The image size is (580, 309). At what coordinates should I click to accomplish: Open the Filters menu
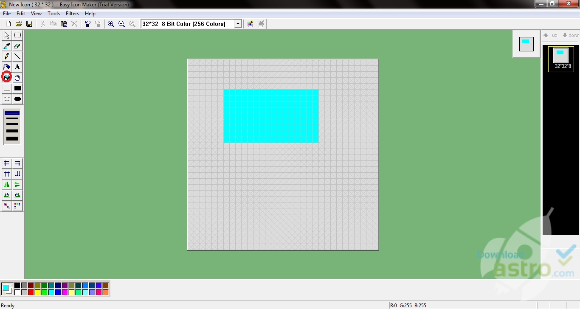tap(72, 13)
